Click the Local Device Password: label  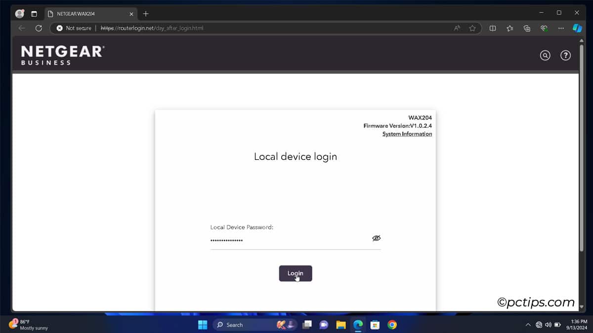click(242, 227)
